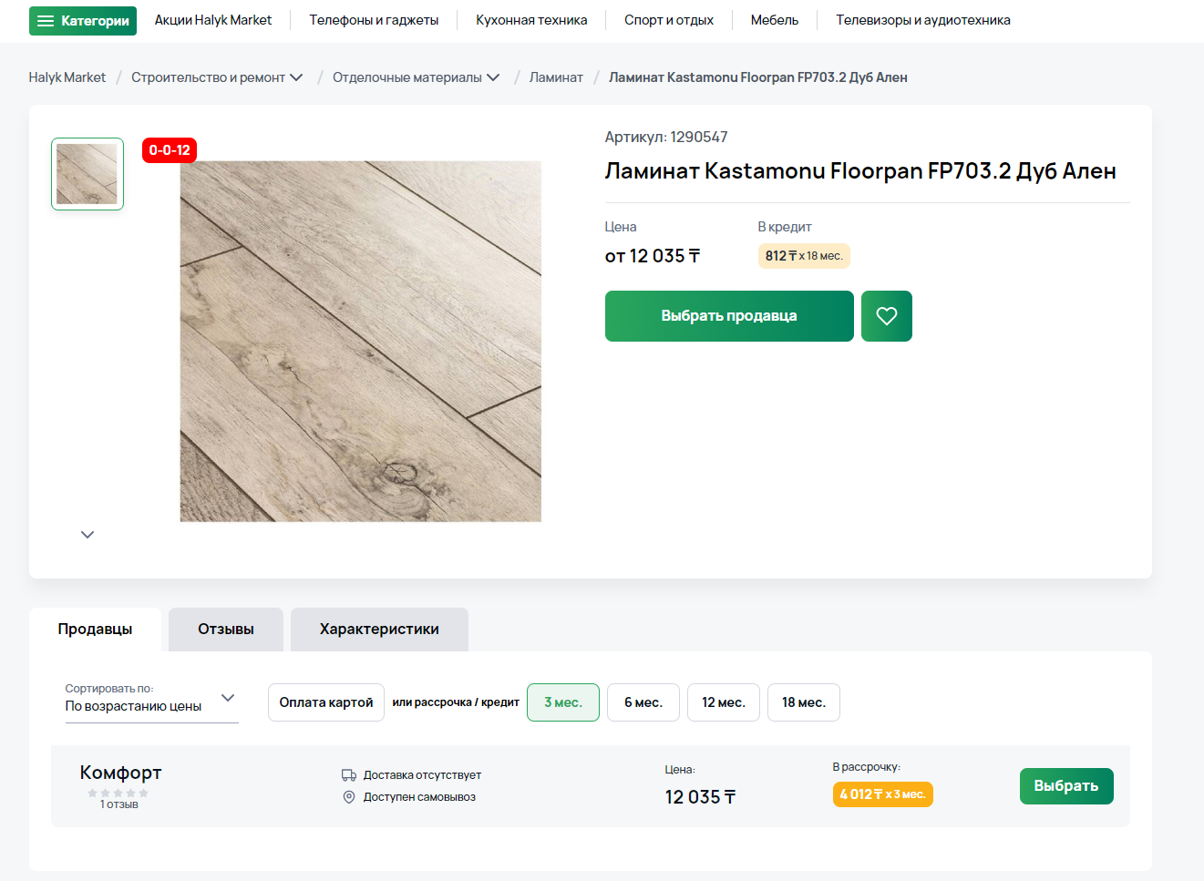Click the delivery truck icon in the Комфорт row
The height and width of the screenshot is (881, 1204).
coord(349,775)
